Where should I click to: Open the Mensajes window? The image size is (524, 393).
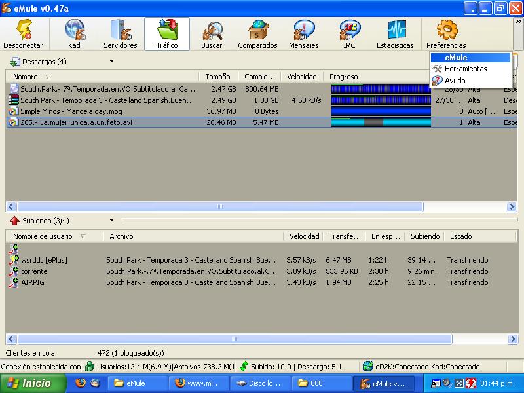click(x=304, y=34)
